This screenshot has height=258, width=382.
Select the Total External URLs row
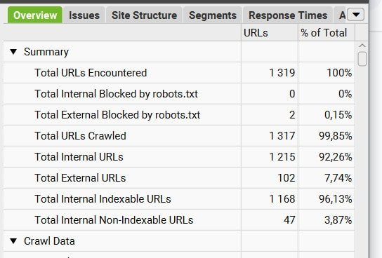(x=179, y=178)
